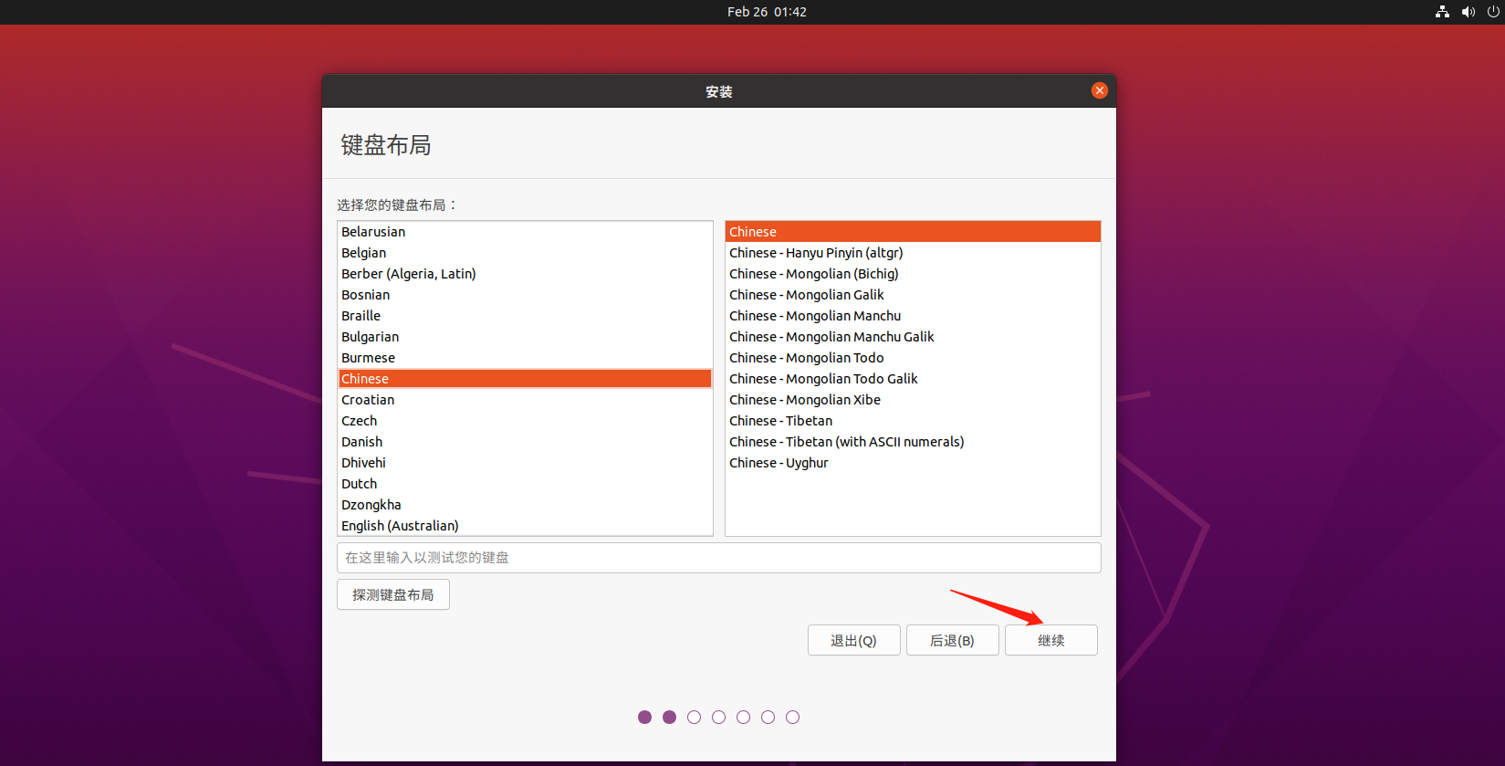Select highlighted Chinese in left language list

[x=525, y=379]
